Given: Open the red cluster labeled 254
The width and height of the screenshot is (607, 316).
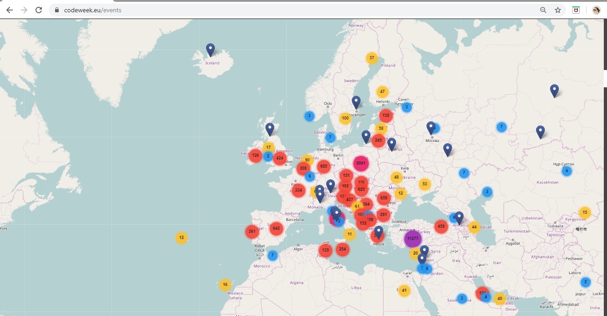Looking at the screenshot, I should click(x=342, y=249).
